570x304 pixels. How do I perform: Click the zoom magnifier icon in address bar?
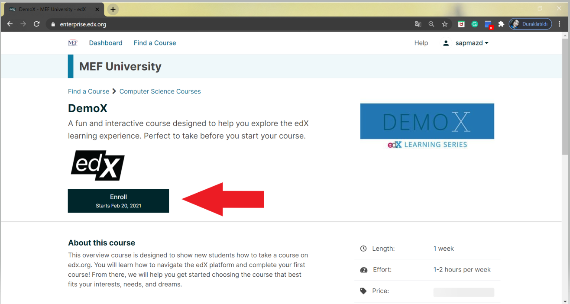point(431,24)
